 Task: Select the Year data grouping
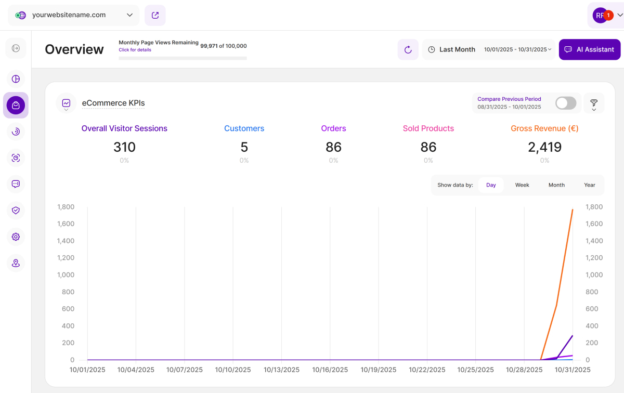pyautogui.click(x=589, y=185)
